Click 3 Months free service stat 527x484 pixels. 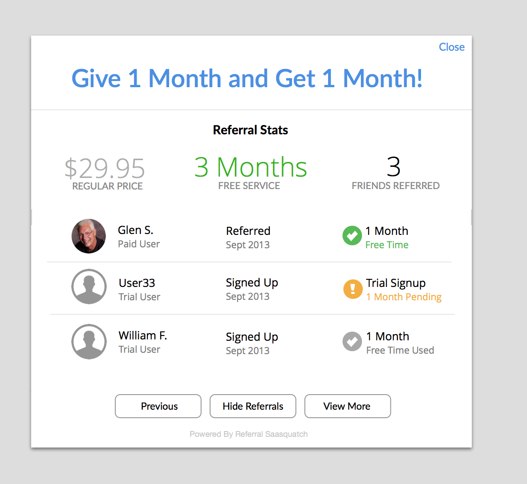[251, 168]
